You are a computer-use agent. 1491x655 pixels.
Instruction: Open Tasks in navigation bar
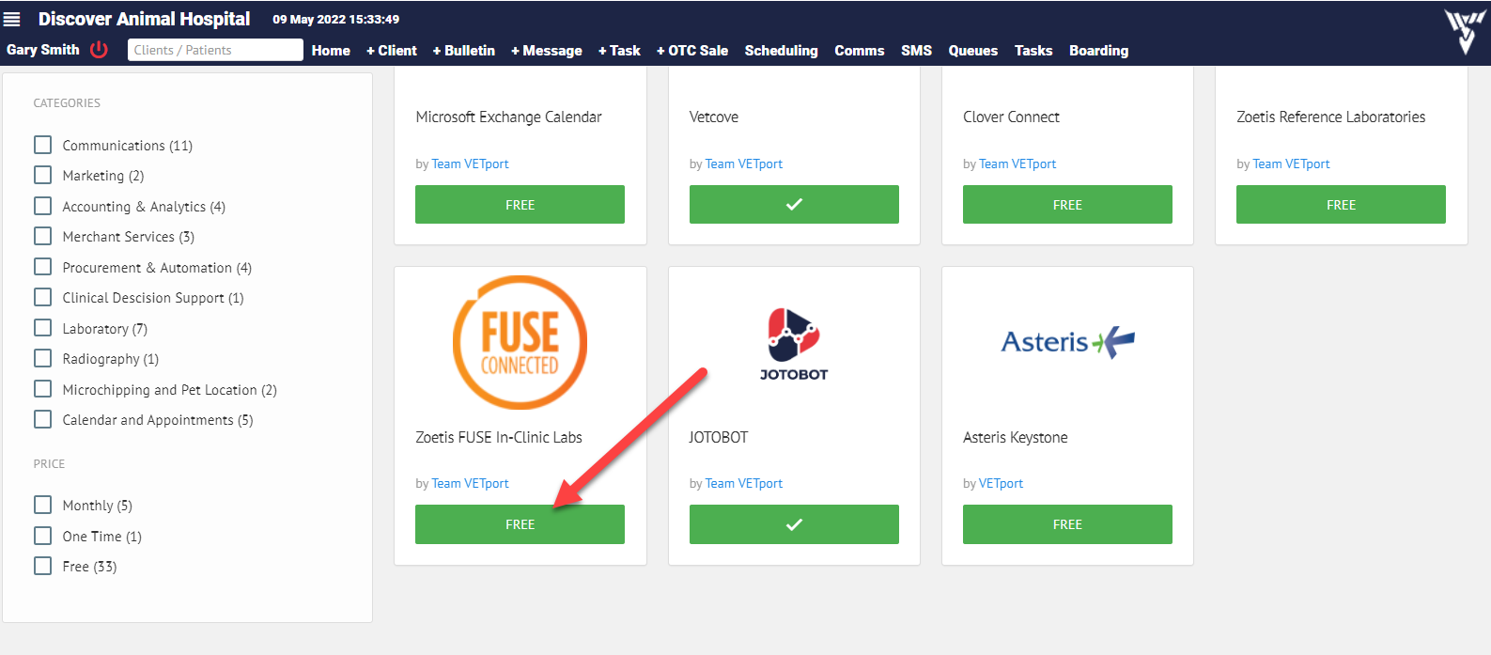(x=1033, y=51)
